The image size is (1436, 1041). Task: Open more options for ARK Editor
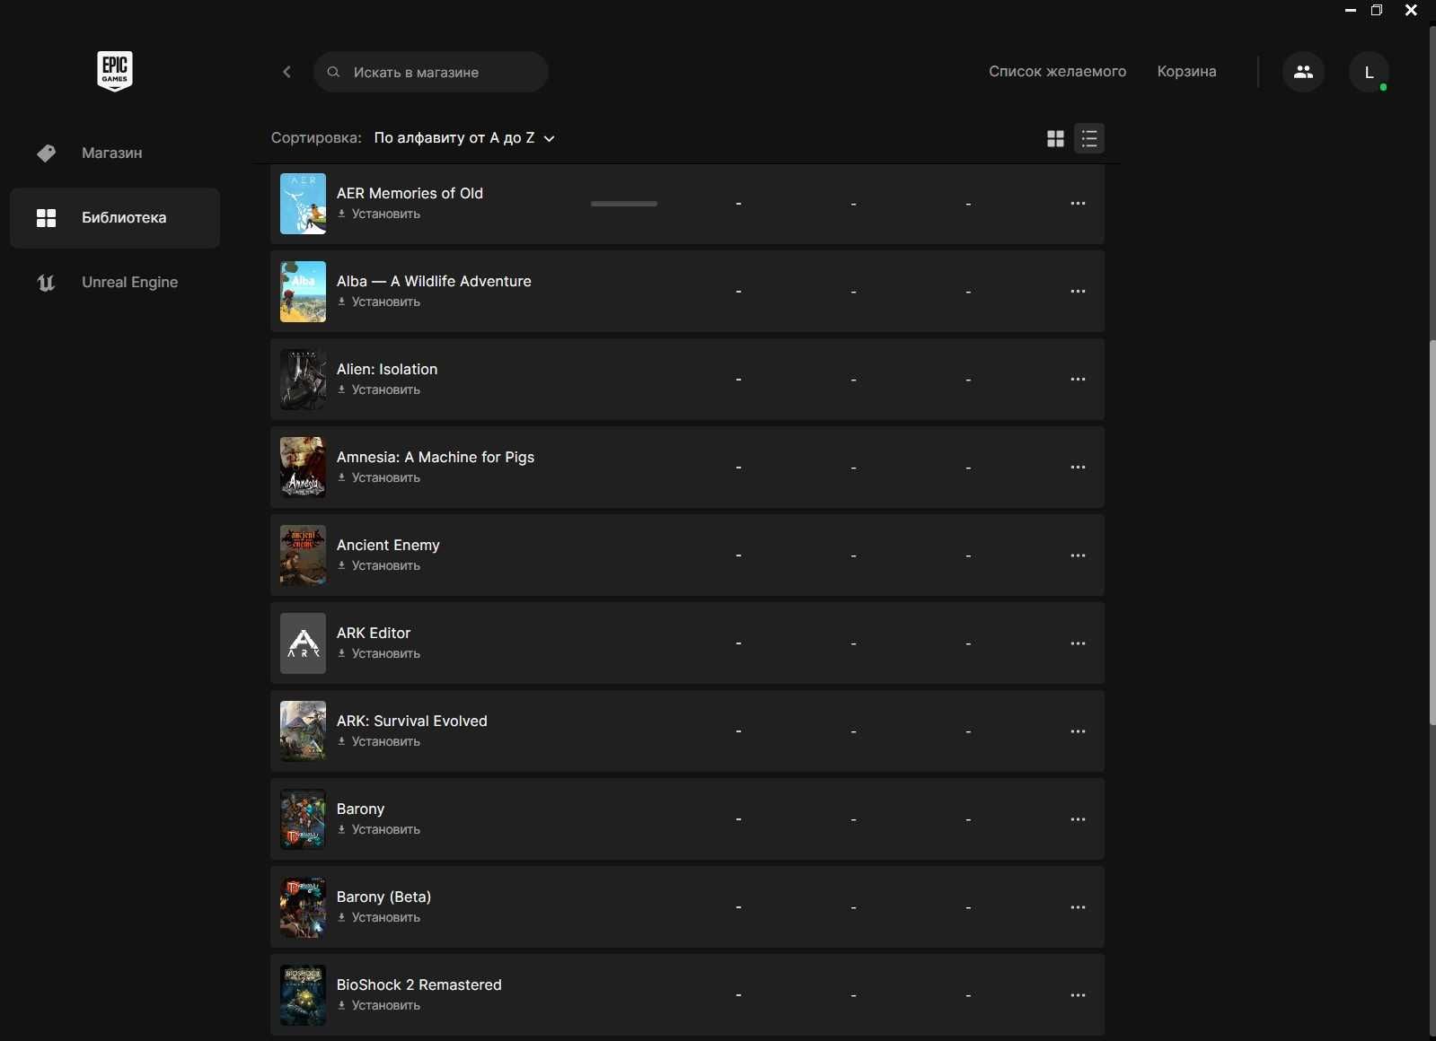click(1078, 643)
